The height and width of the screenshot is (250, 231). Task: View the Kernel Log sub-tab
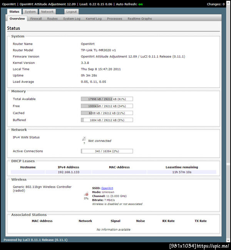(x=94, y=19)
